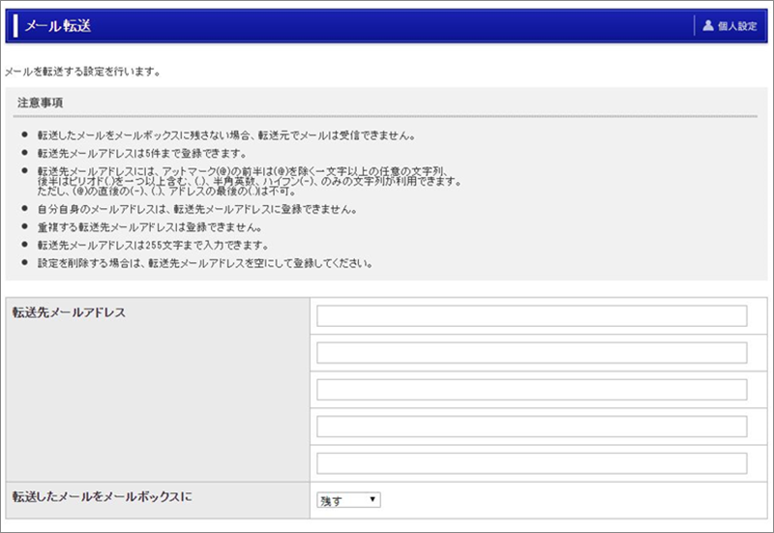Focus the fifth and last forwarding address field
The image size is (774, 533).
[531, 463]
